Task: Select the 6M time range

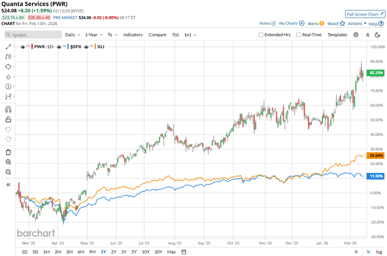Action: (x=81, y=252)
